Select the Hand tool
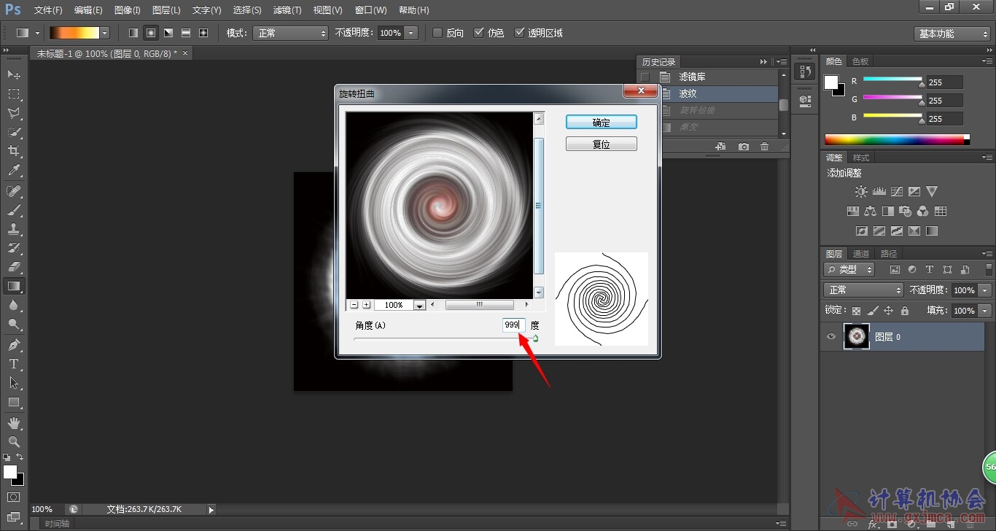 click(x=14, y=422)
